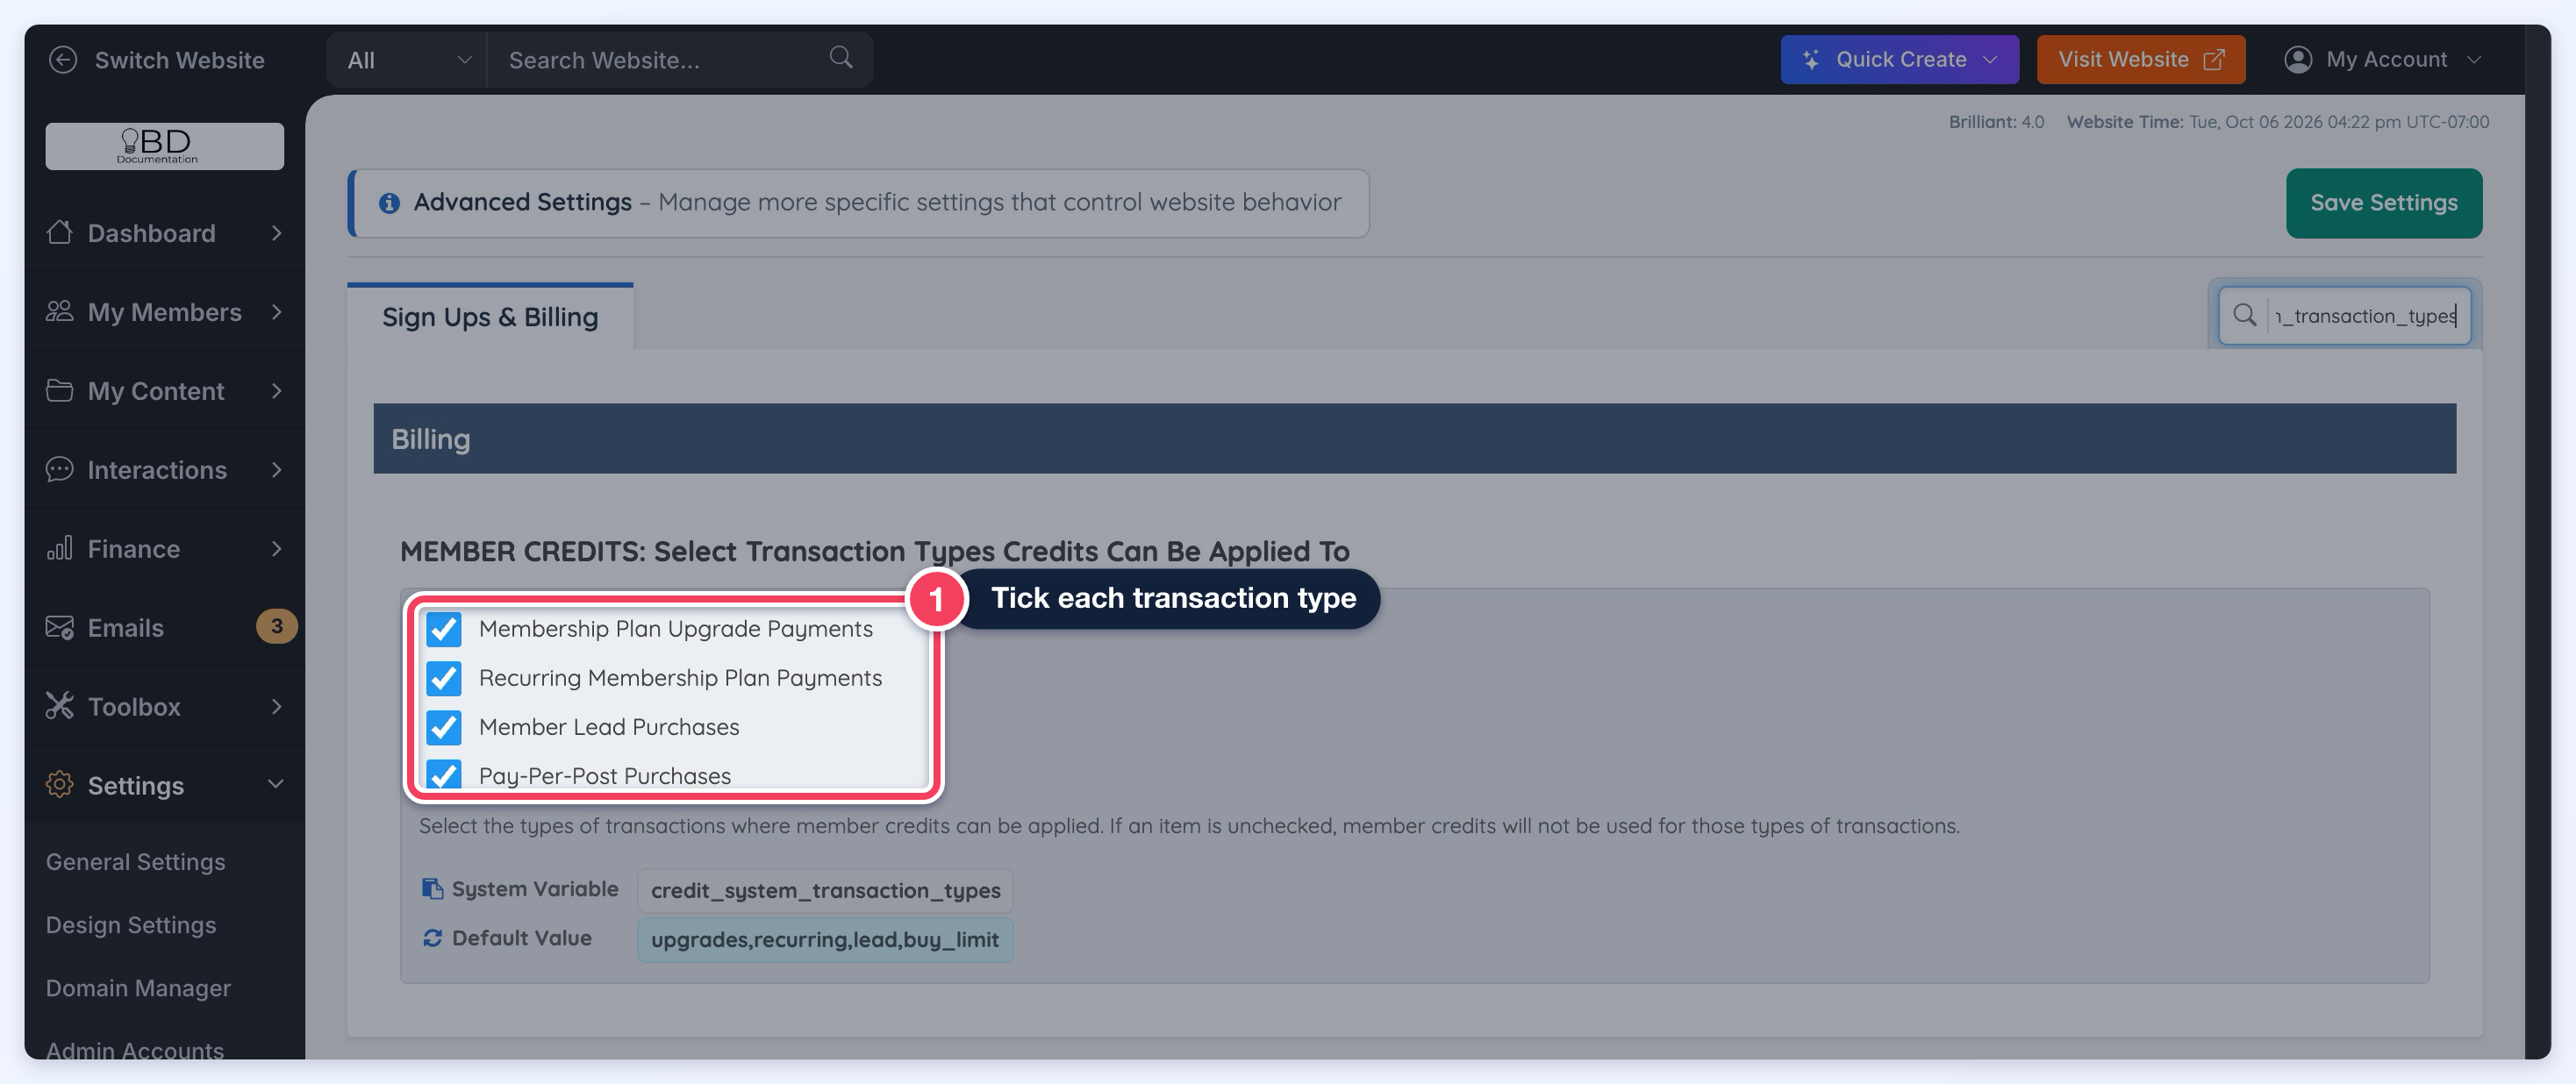Open General Settings in sidebar
Viewport: 2576px width, 1084px height.
[136, 861]
